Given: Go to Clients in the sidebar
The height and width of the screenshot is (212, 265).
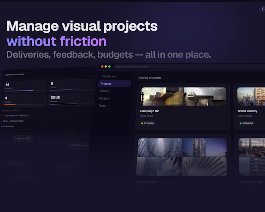Looking at the screenshot, I should (104, 91).
